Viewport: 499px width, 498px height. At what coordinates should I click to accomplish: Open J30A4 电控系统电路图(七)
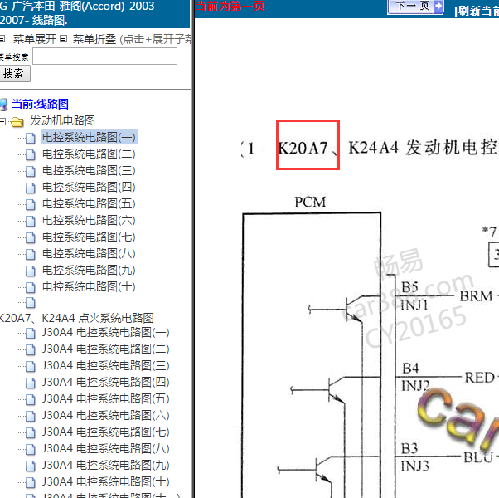point(105,432)
